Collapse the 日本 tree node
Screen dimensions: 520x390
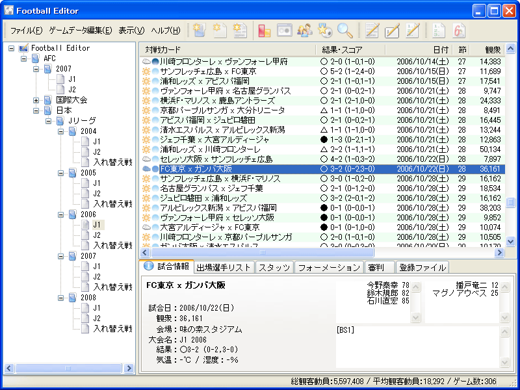click(x=36, y=110)
